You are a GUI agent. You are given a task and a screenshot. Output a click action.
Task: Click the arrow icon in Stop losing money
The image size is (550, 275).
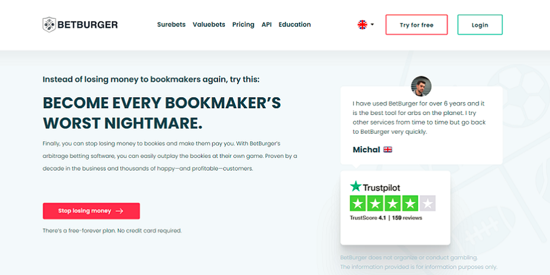(x=119, y=211)
